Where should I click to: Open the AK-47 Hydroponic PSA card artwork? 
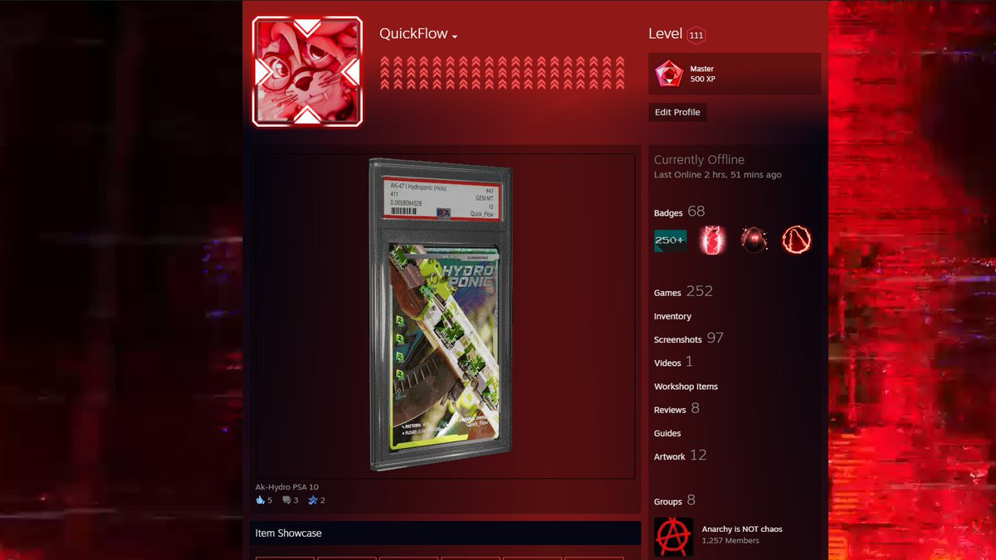coord(445,315)
